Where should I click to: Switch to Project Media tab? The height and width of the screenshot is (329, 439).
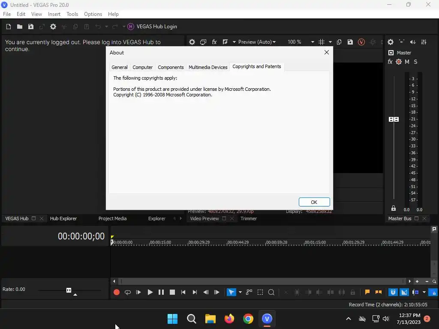tap(113, 218)
